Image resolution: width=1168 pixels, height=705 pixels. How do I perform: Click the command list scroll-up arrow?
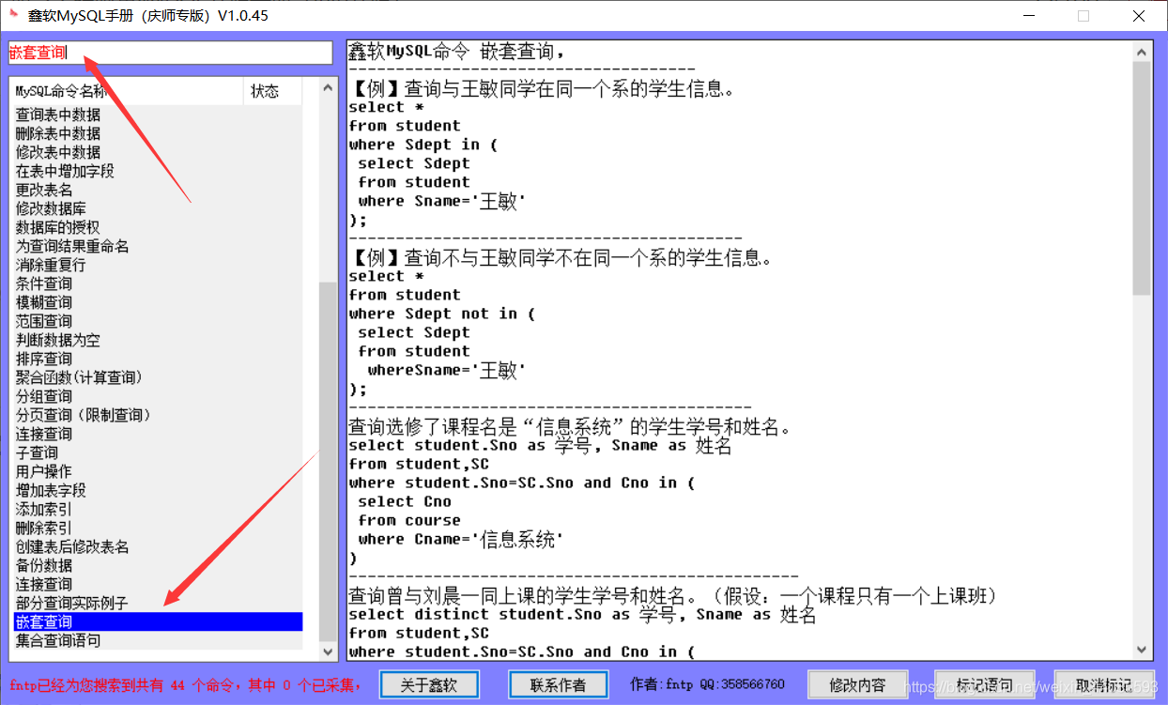[x=328, y=87]
